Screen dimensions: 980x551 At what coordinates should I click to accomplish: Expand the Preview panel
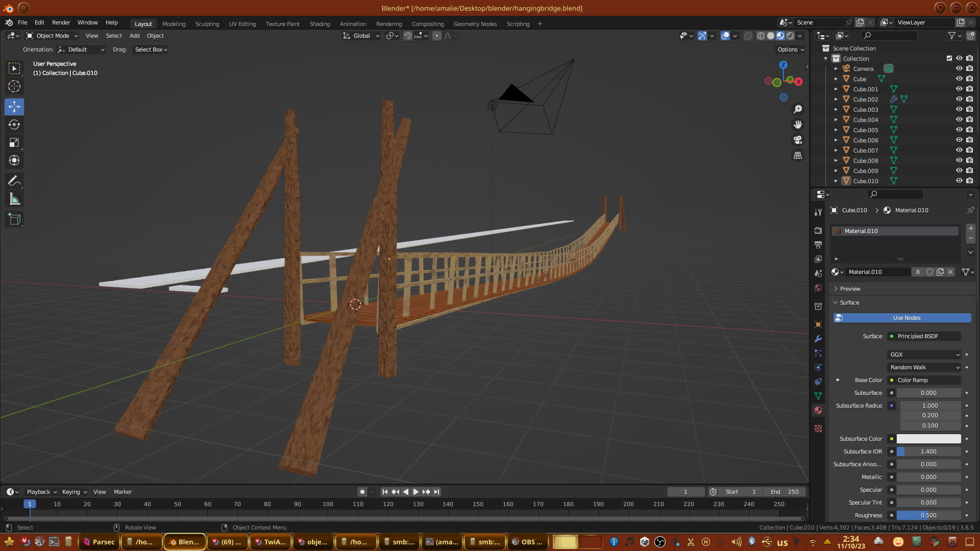[850, 289]
